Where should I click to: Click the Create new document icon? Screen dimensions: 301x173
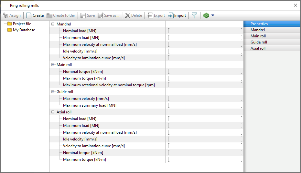[29, 15]
